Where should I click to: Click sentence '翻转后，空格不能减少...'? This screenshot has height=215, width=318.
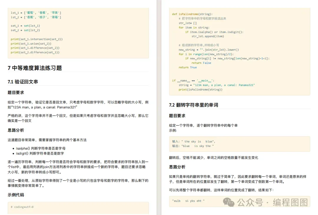pyautogui.click(x=213, y=158)
